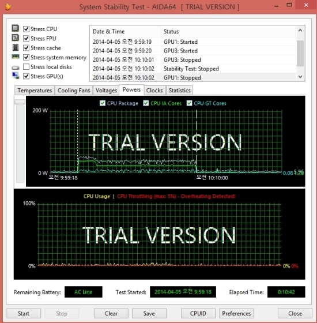Select the Powers tab
This screenshot has width=317, height=323.
(x=131, y=89)
